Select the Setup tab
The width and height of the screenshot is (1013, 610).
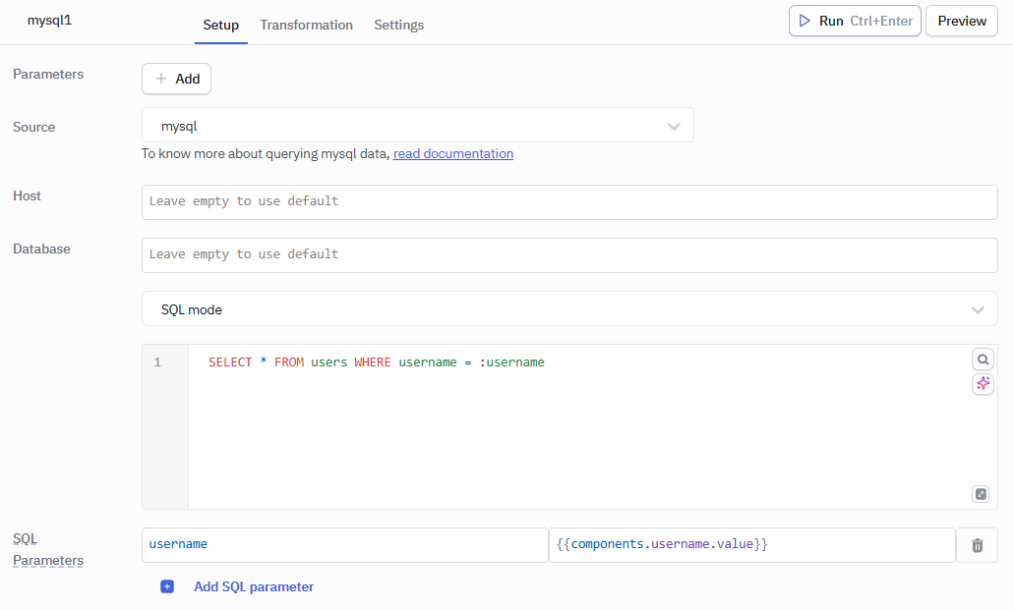pos(220,25)
